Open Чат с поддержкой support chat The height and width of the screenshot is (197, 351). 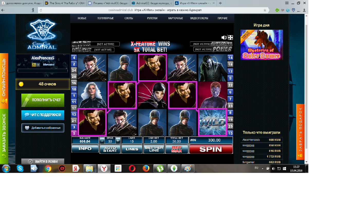pos(43,115)
